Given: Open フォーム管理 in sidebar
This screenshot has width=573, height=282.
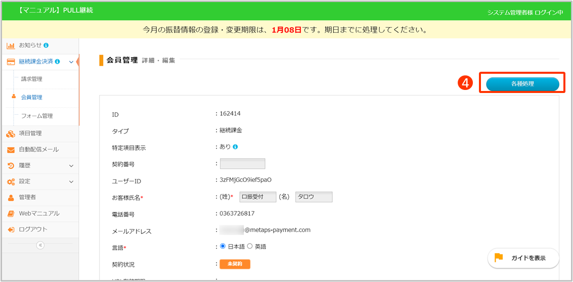Looking at the screenshot, I should point(37,116).
